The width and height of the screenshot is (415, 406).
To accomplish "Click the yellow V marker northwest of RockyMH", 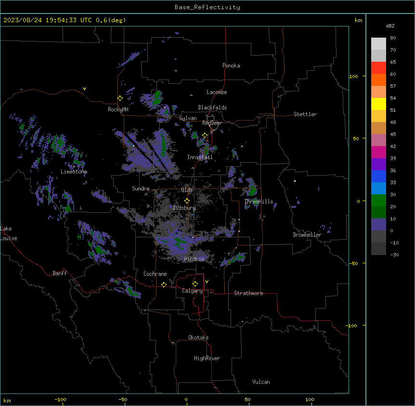I will 84,89.
